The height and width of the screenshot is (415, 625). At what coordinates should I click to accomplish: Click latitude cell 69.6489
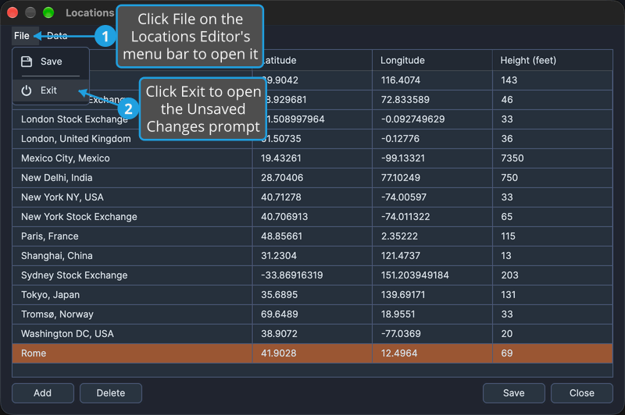point(312,314)
